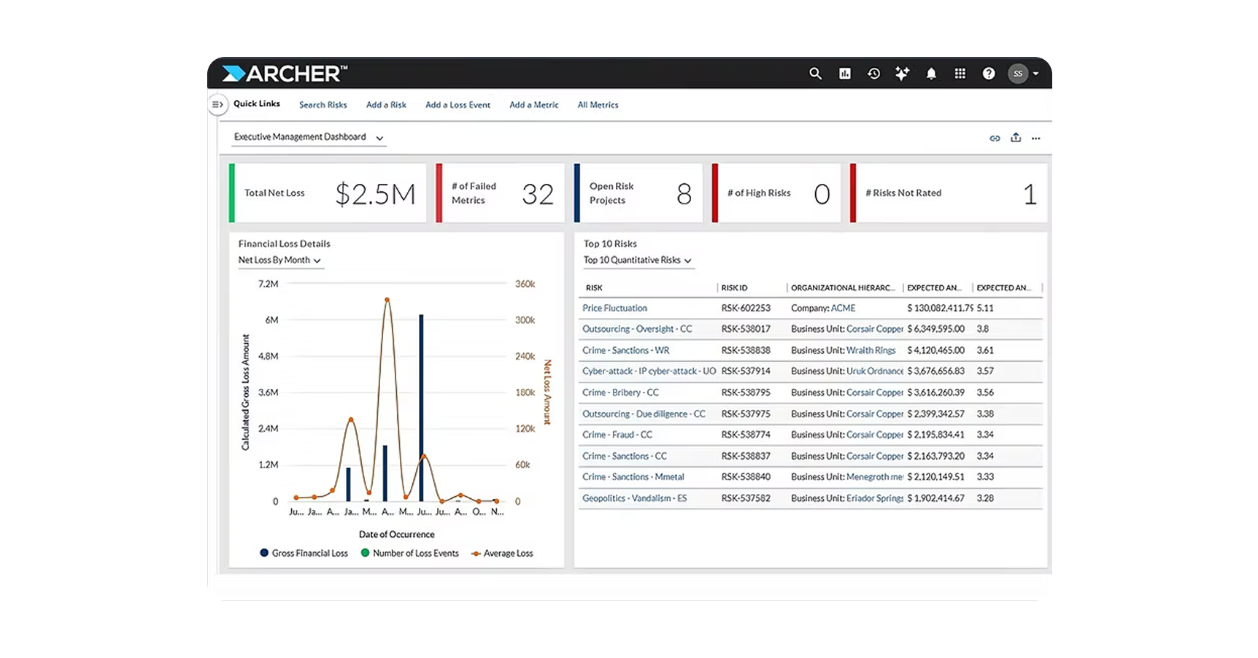This screenshot has width=1258, height=658.
Task: Open the Crime - Sanctions - Mmetal risk
Action: pyautogui.click(x=633, y=477)
